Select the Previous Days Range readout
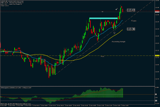 coord(16,3)
